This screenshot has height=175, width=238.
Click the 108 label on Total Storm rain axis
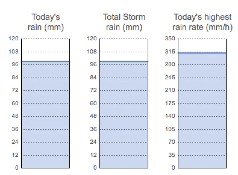92,52
